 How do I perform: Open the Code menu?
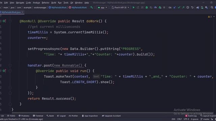pos(28,3)
